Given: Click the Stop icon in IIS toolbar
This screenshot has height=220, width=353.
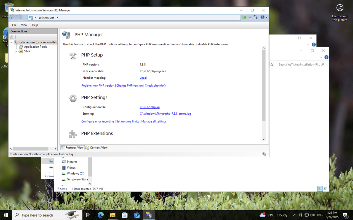Looking at the screenshot, I should [x=250, y=17].
